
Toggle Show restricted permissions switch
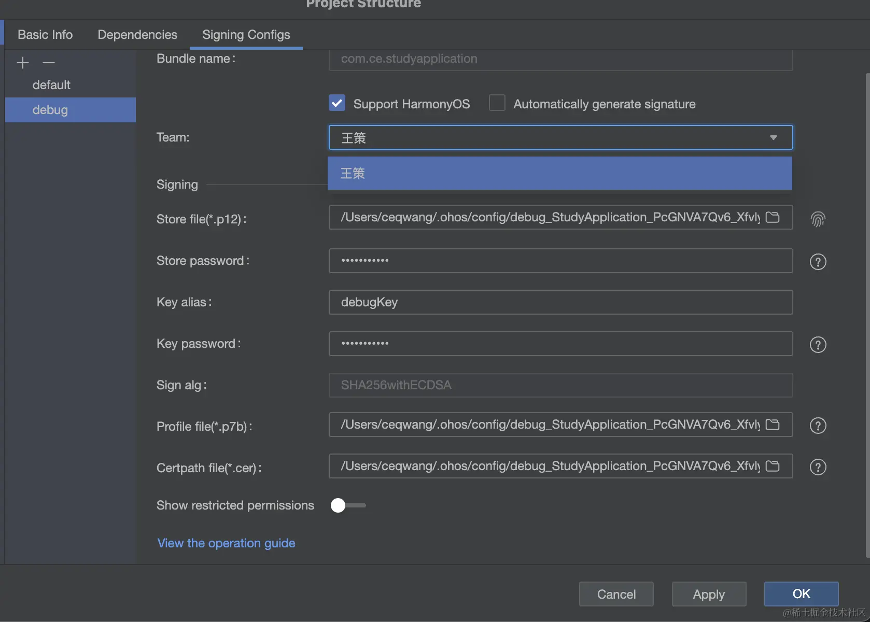click(348, 505)
